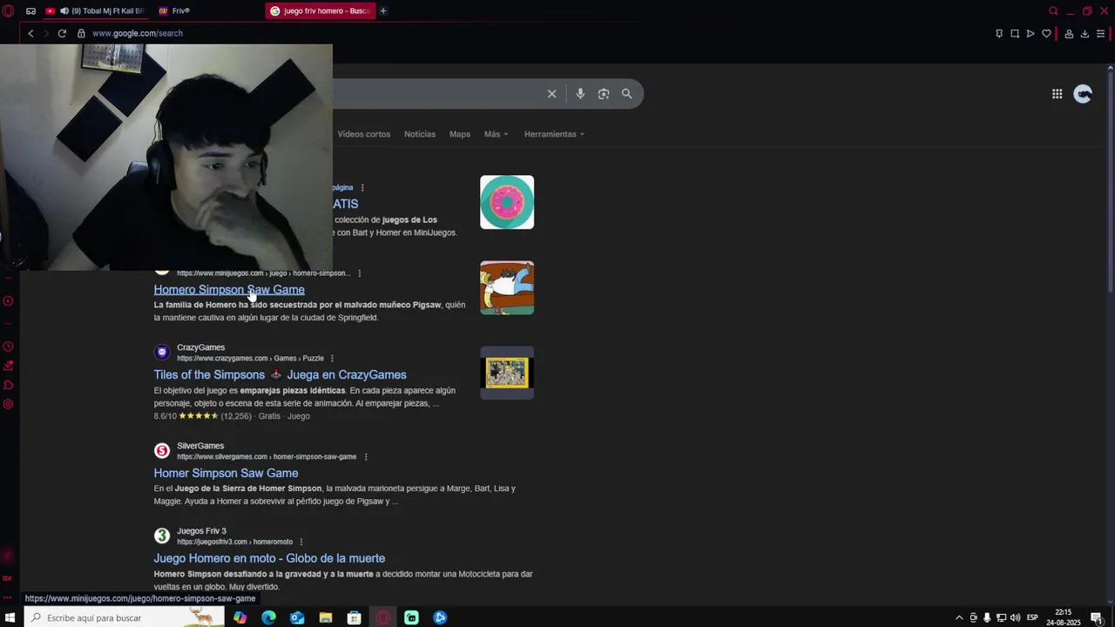Open Juego Homero en moto link

(x=269, y=558)
